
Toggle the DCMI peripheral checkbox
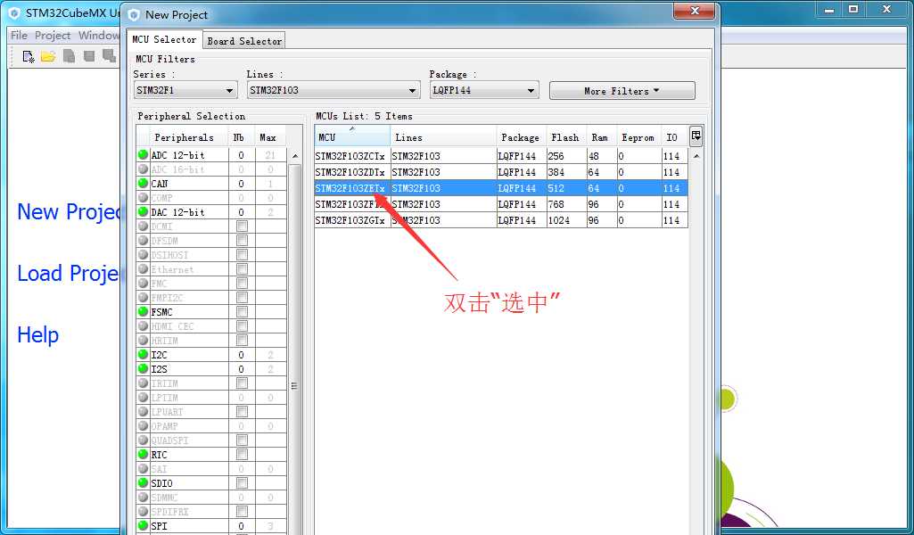[x=242, y=226]
